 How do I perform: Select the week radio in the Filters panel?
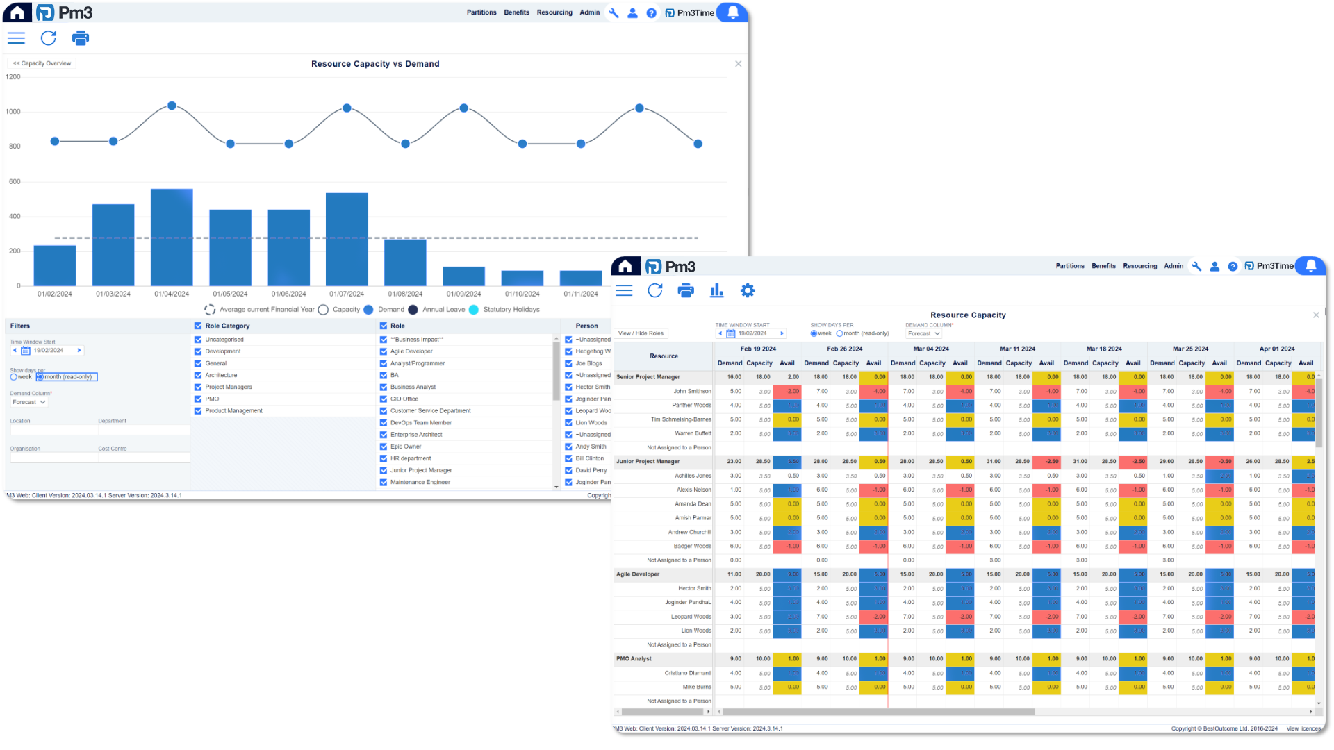14,377
